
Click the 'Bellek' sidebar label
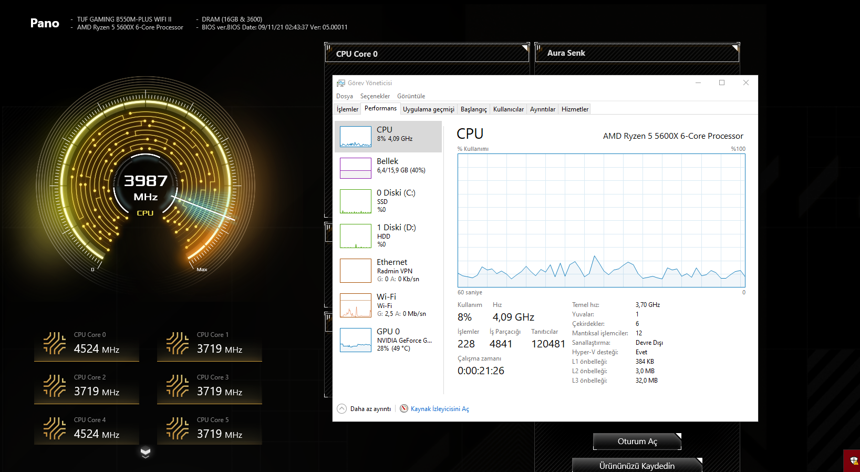coord(388,161)
